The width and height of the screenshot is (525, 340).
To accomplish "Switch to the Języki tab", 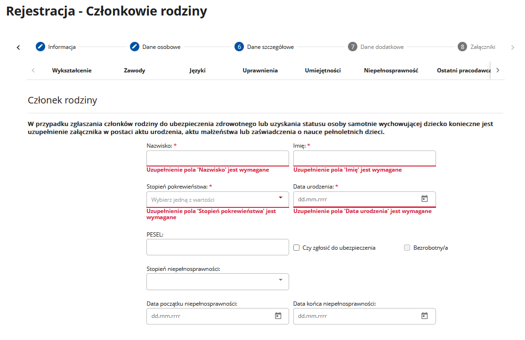I will 197,71.
